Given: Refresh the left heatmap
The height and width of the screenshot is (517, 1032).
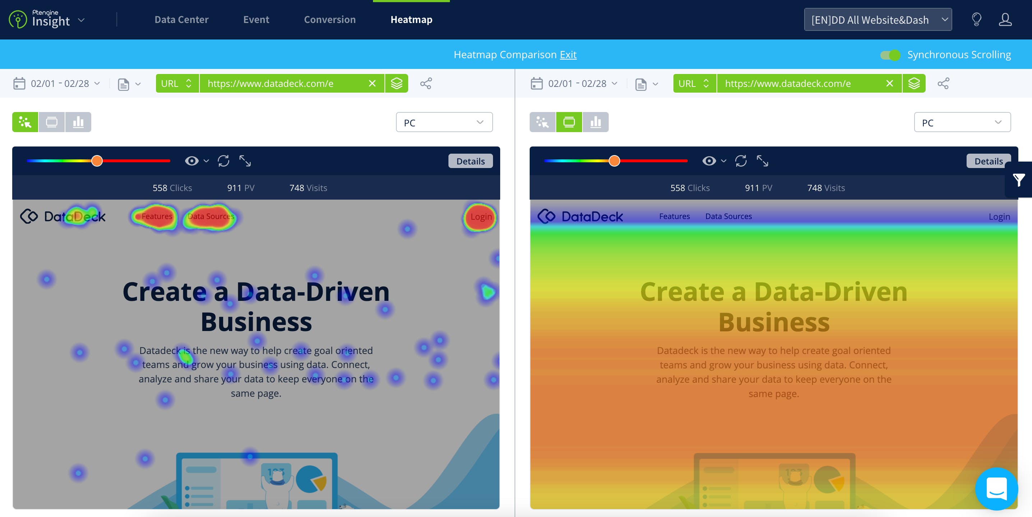Looking at the screenshot, I should [224, 161].
